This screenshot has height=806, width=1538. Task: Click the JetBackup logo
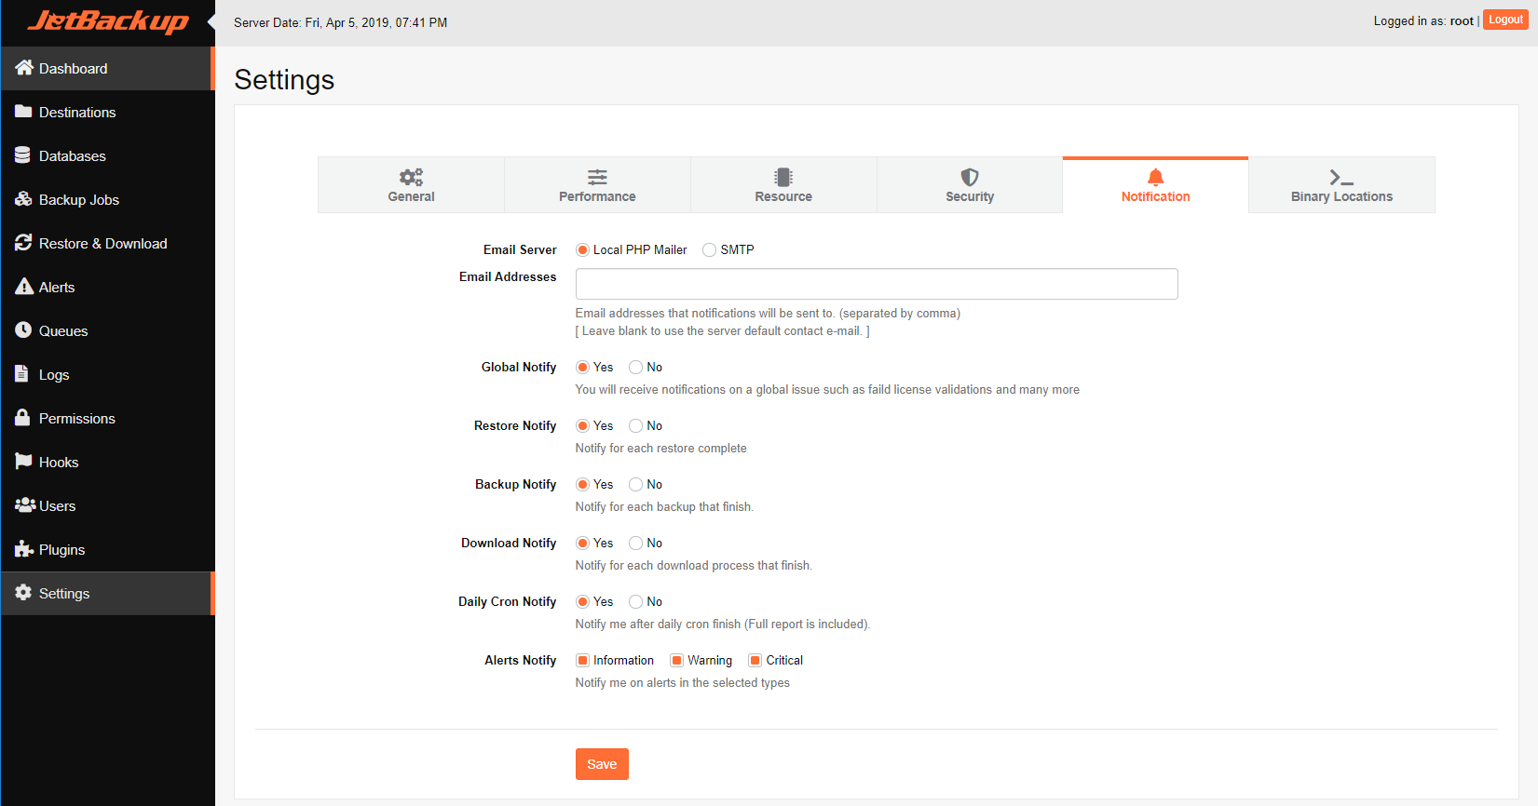pos(108,21)
